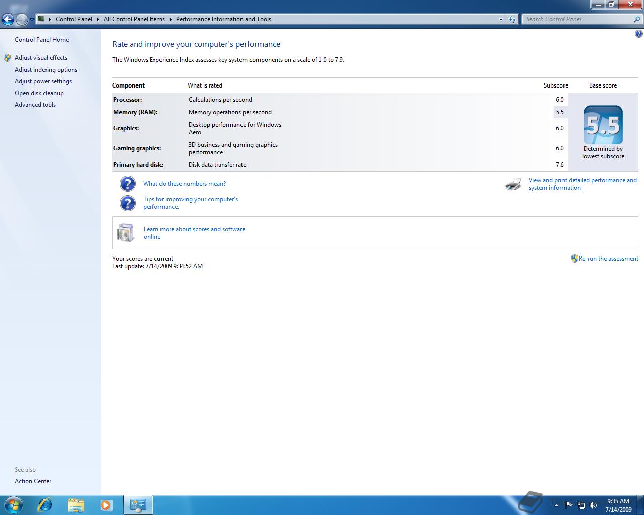Click the 5.5 base score badge
Viewport: 644px width, 515px height.
603,125
